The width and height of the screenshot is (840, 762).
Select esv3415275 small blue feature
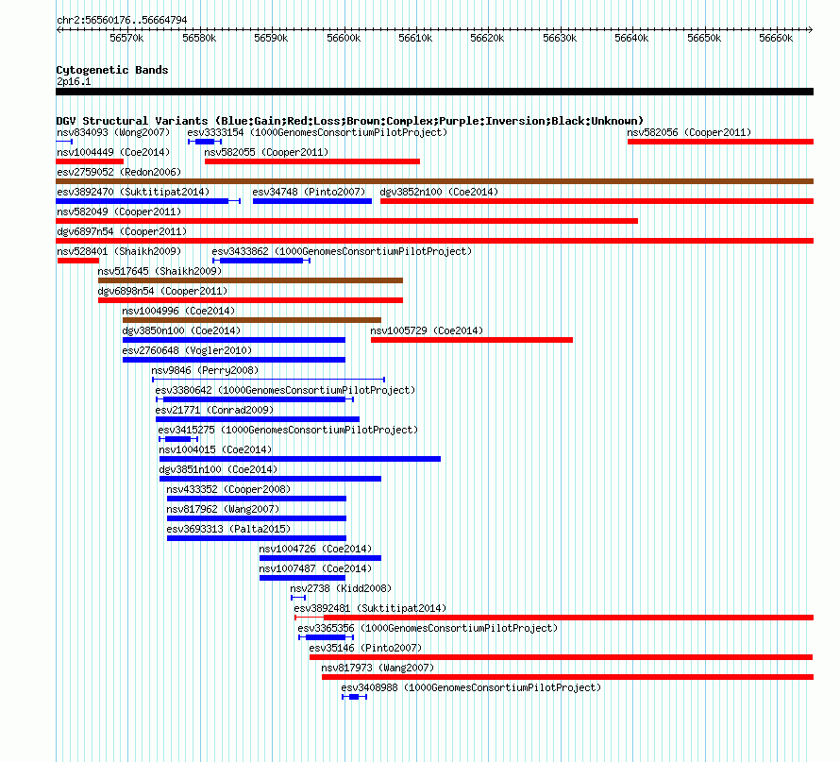coord(178,439)
